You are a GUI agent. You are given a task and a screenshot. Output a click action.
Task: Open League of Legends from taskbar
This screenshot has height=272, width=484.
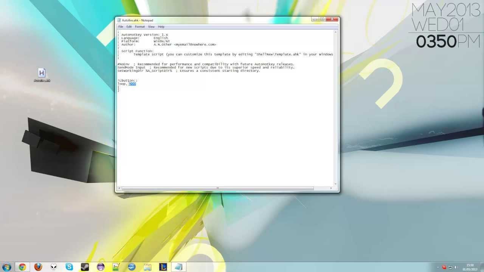(163, 267)
